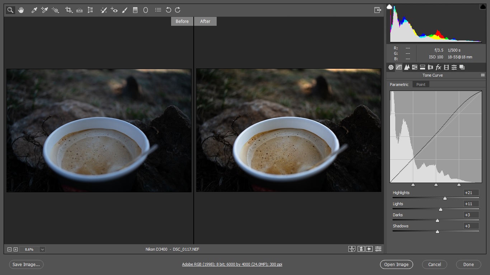Rotate image 90° clockwise
Viewport: 490px width, 275px height.
178,10
